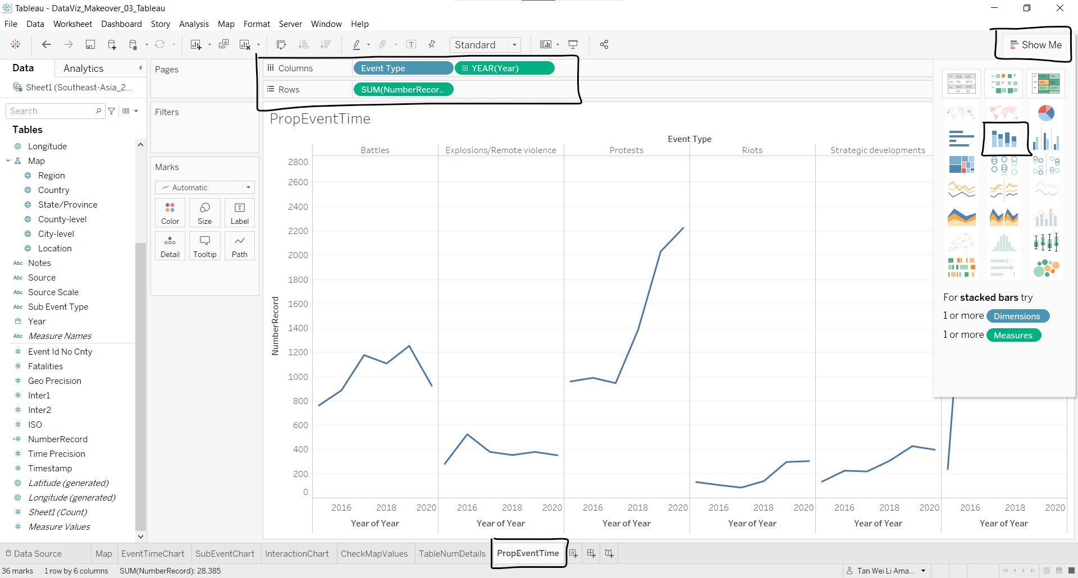Switch to filmstrip view in status bar
Viewport: 1078px width, 578px height.
1059,571
